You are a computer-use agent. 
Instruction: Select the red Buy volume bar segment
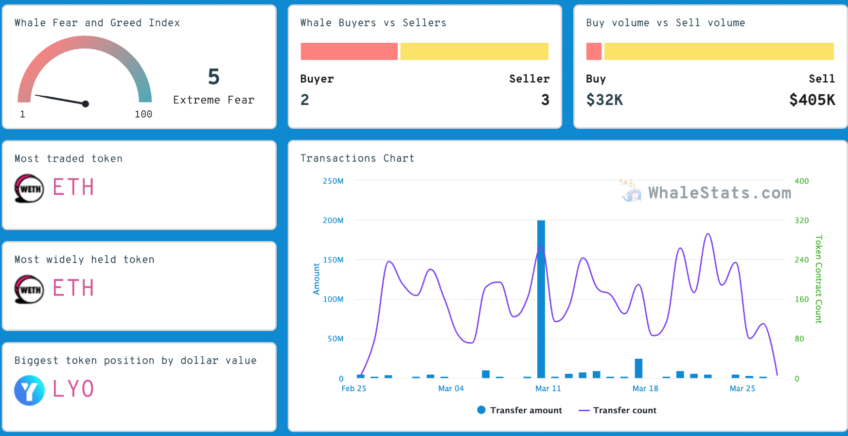[x=594, y=52]
